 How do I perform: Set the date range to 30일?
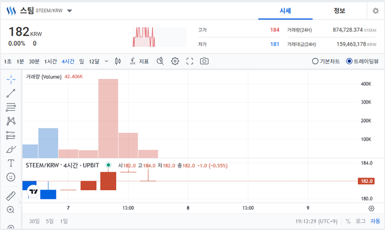34,222
